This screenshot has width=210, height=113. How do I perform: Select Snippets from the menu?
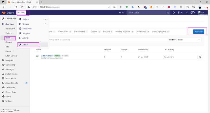click(26, 33)
